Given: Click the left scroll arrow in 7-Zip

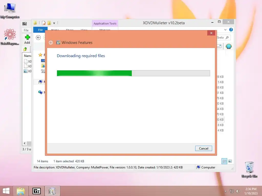Looking at the screenshot, I should [x=25, y=143].
